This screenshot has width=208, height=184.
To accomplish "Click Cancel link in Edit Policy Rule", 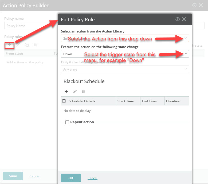I will (92, 178).
